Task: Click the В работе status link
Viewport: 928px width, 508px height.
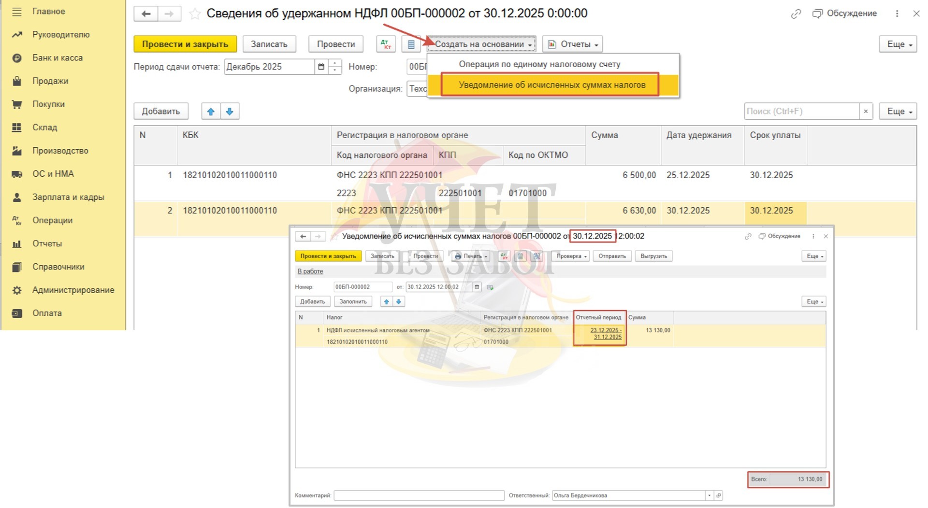Action: tap(310, 271)
